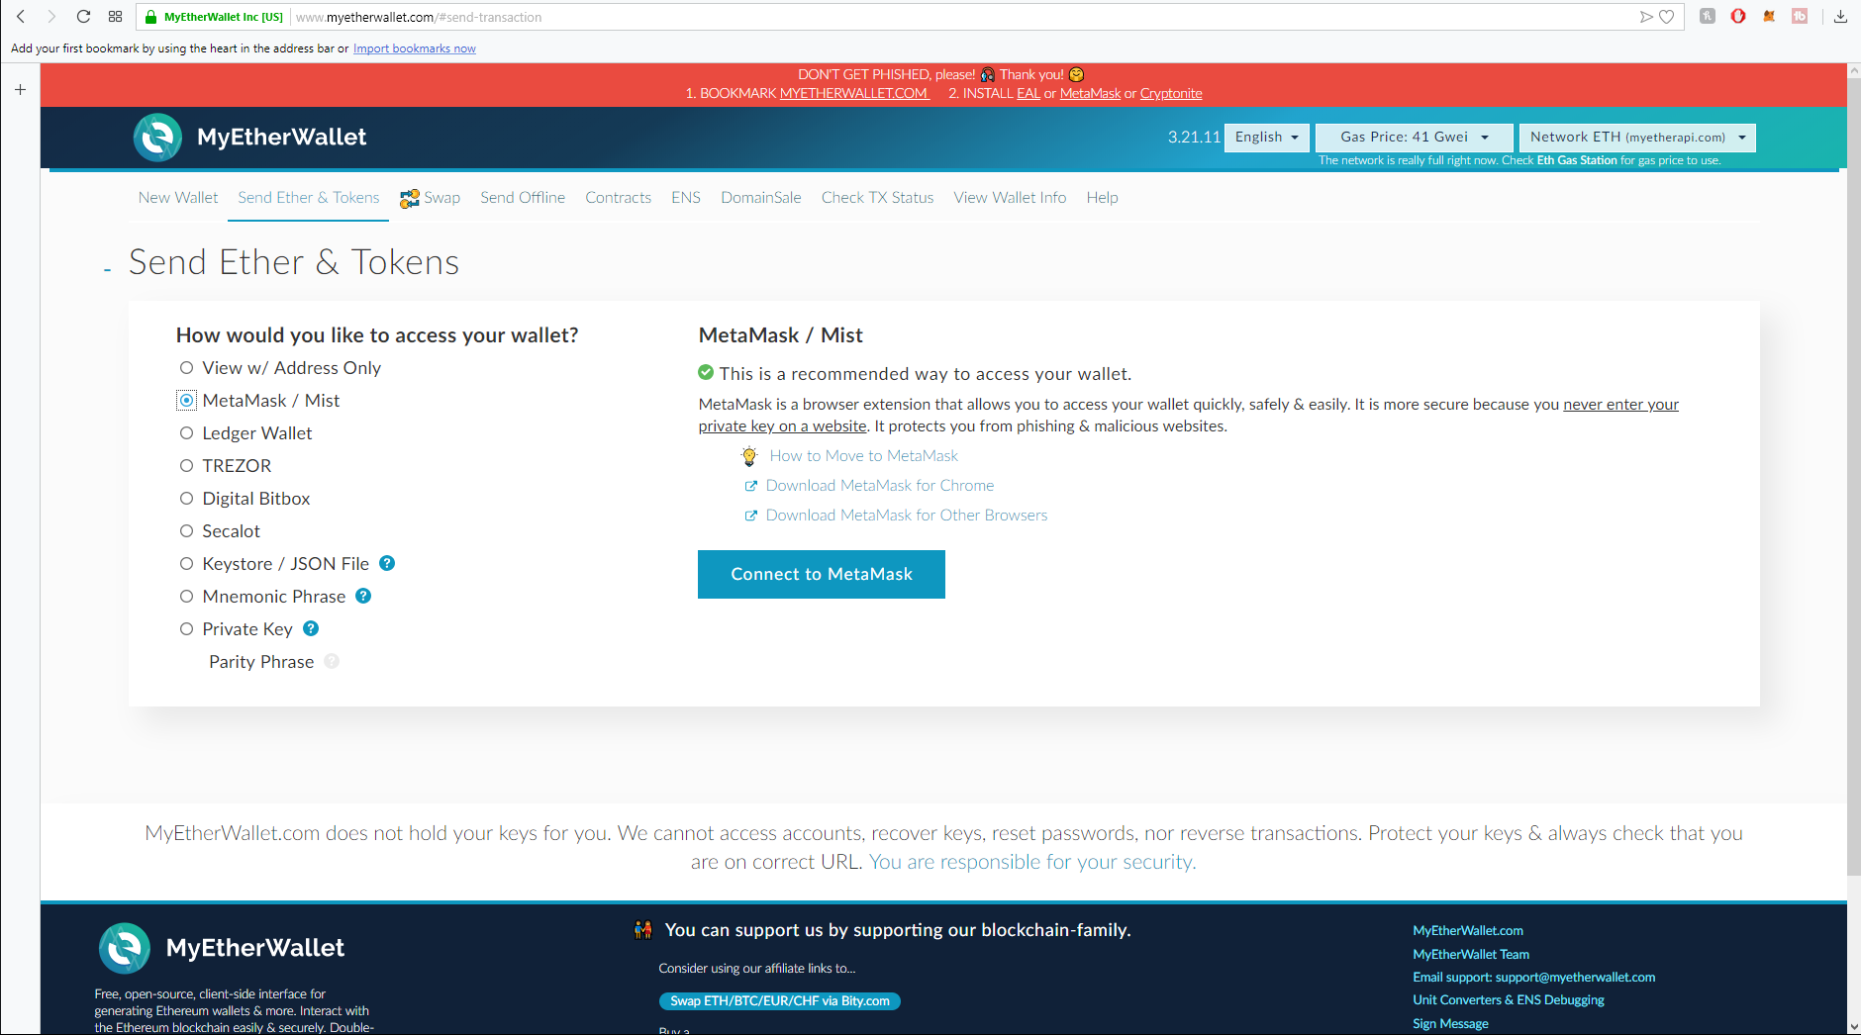
Task: Select View w/ Address Only option
Action: coord(186,368)
